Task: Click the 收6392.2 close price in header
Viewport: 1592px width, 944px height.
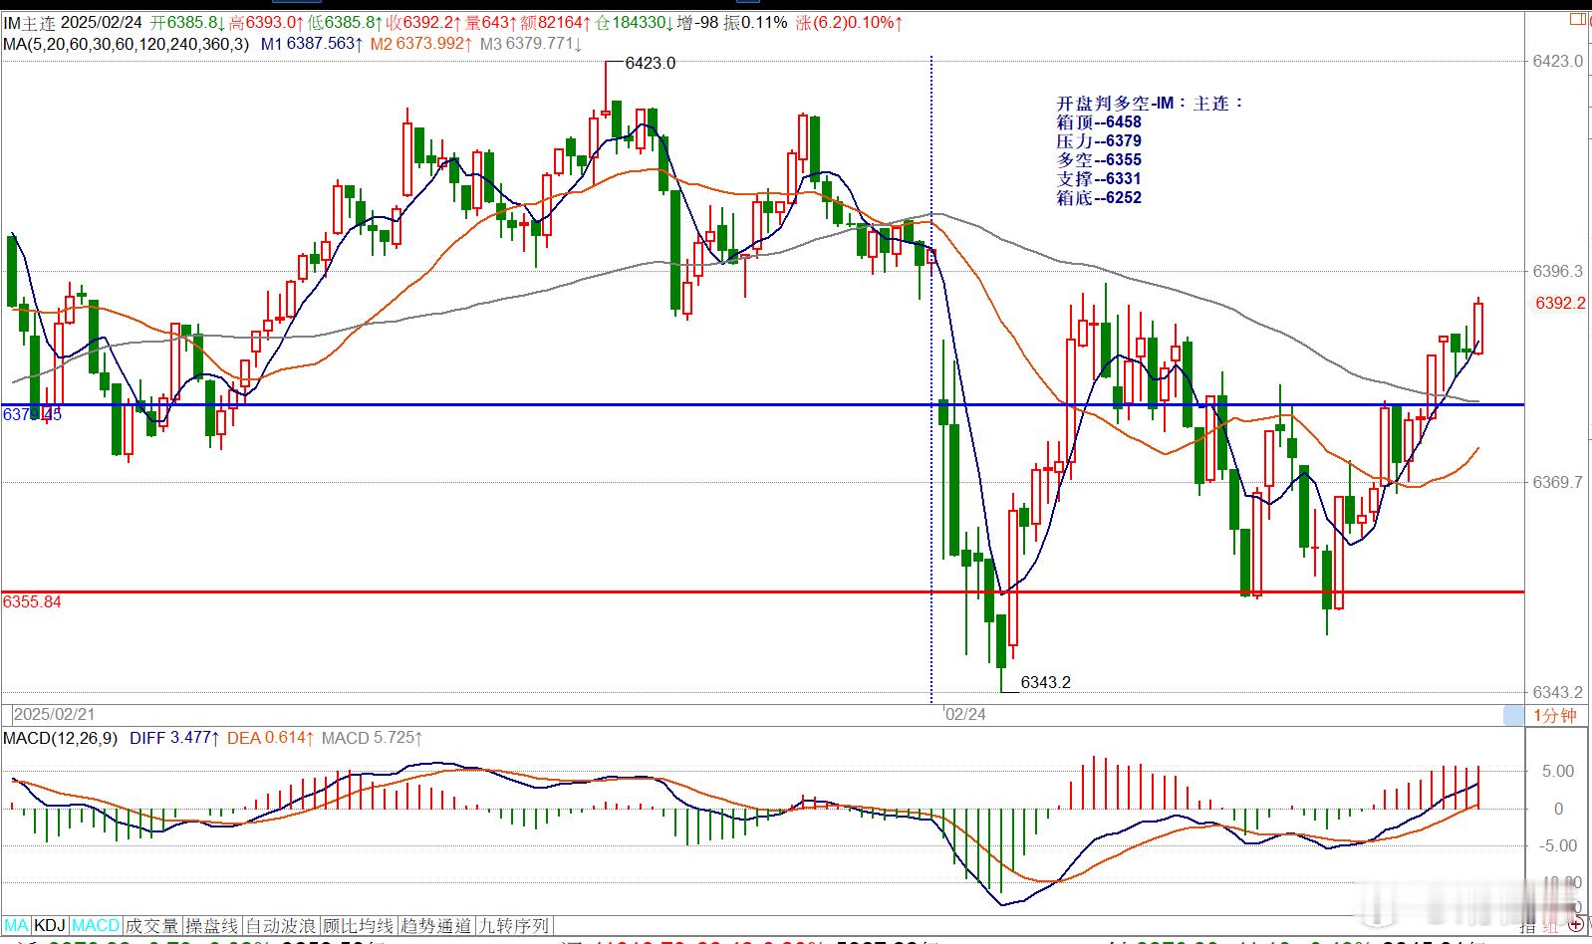Action: point(422,22)
